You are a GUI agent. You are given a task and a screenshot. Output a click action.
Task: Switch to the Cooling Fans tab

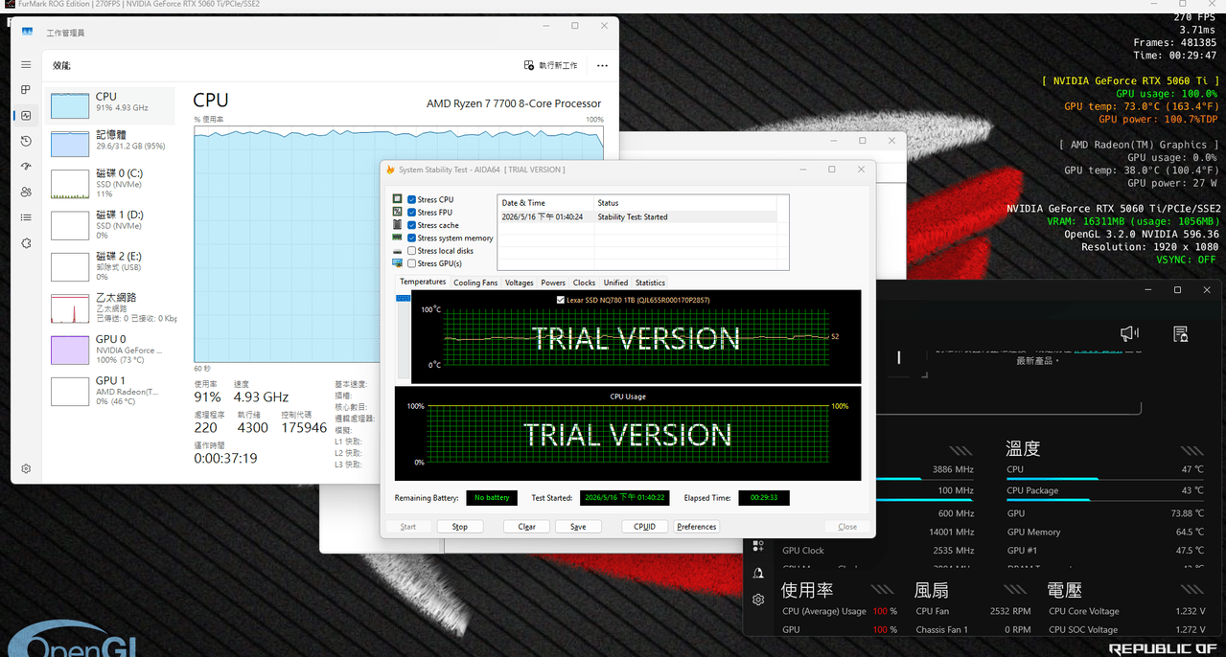point(475,283)
